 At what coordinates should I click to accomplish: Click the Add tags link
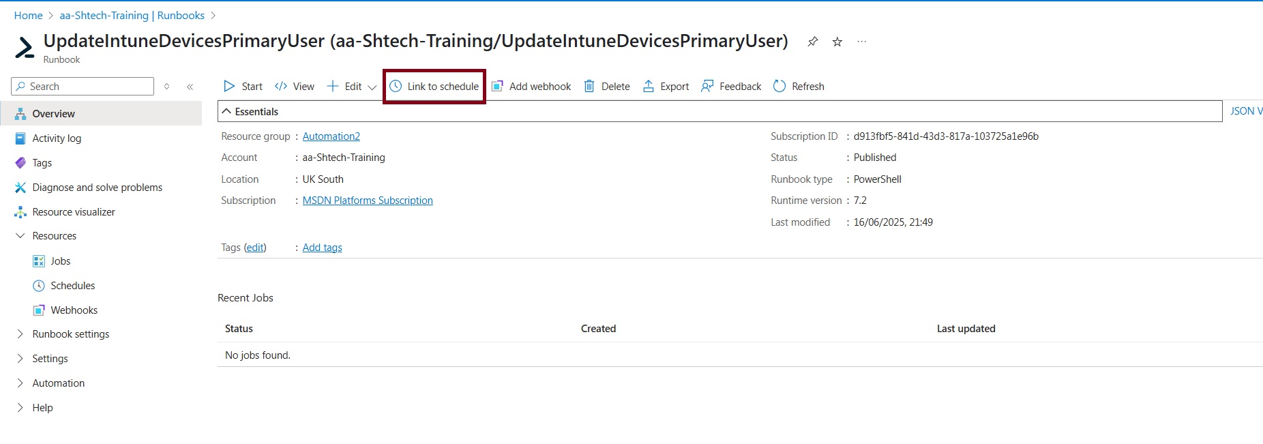point(322,248)
